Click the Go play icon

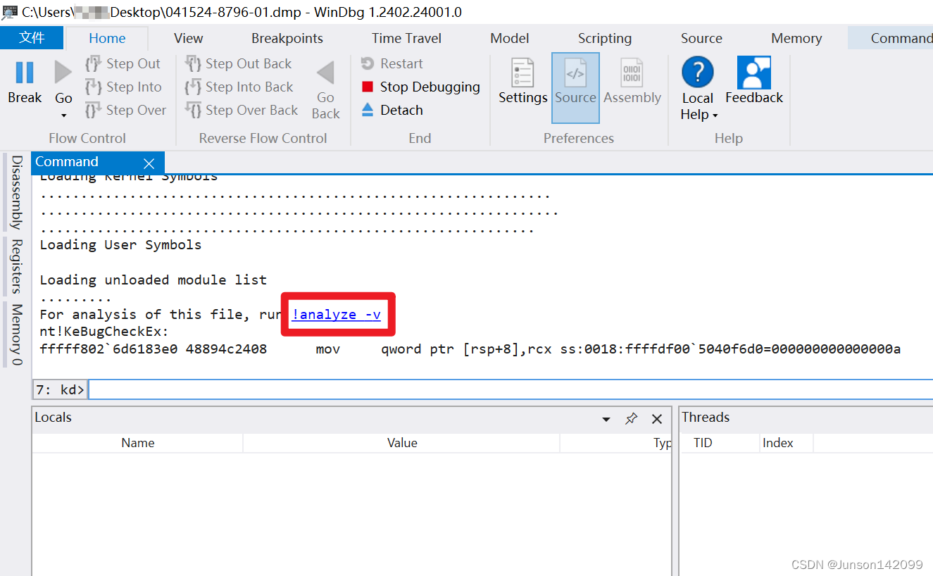(x=63, y=73)
